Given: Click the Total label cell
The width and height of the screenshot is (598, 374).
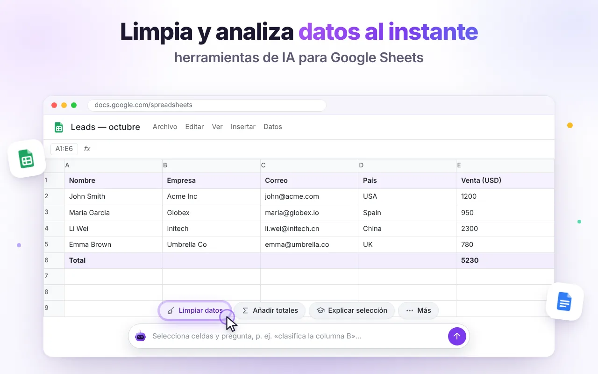Looking at the screenshot, I should coord(114,260).
